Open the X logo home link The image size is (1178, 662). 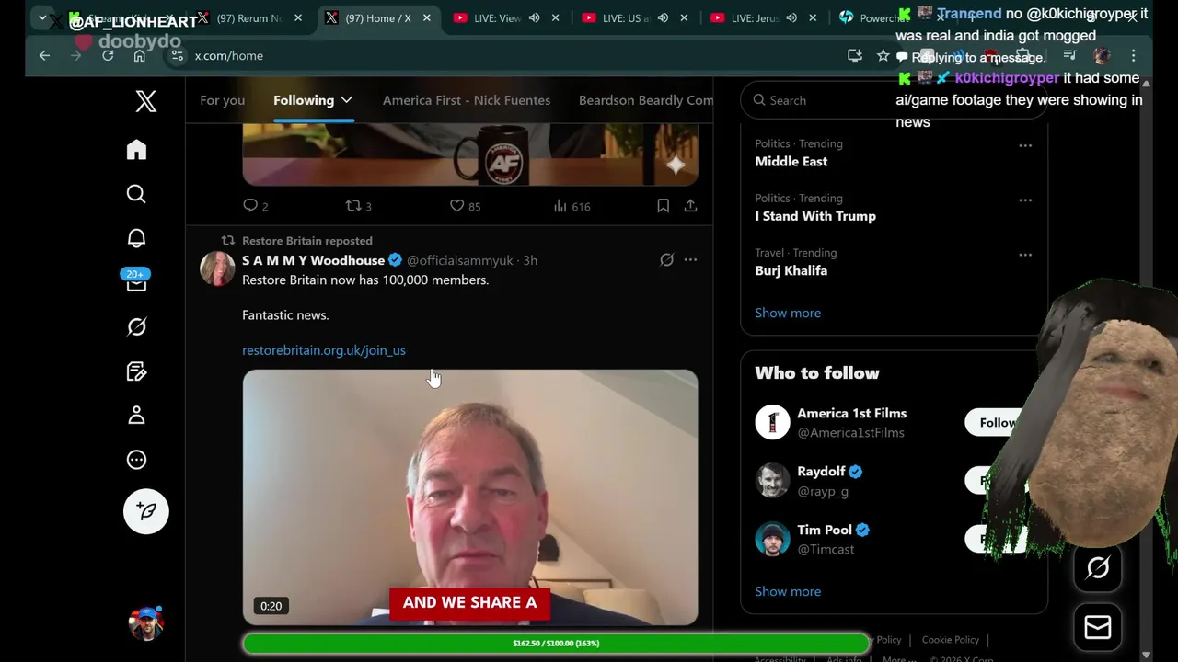pos(145,101)
